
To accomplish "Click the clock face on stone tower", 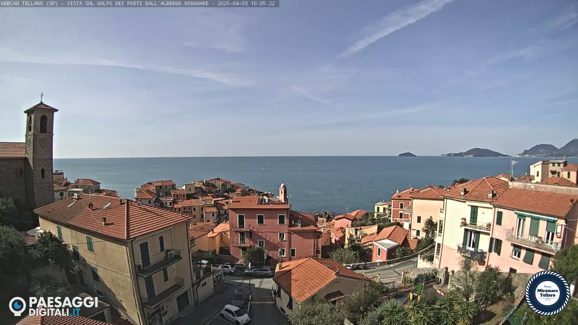I will [43, 143].
